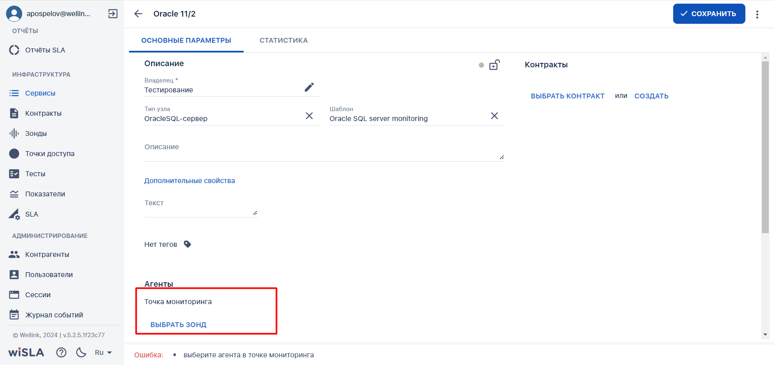Screen dimensions: 774x365
Task: Click the Отчёты SLA circular icon
Action: tap(14, 50)
